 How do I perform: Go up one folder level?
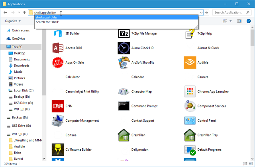coord(24,12)
